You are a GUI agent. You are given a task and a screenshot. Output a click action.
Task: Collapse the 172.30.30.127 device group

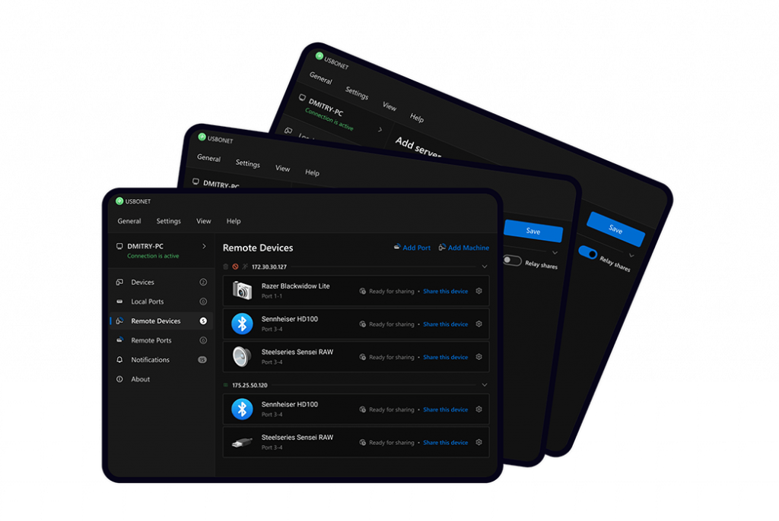pyautogui.click(x=485, y=267)
